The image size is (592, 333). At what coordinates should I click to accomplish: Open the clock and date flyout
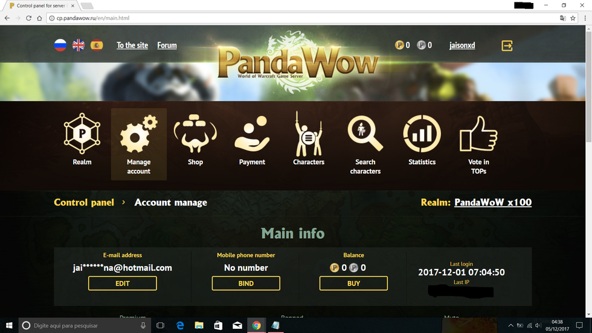point(557,325)
